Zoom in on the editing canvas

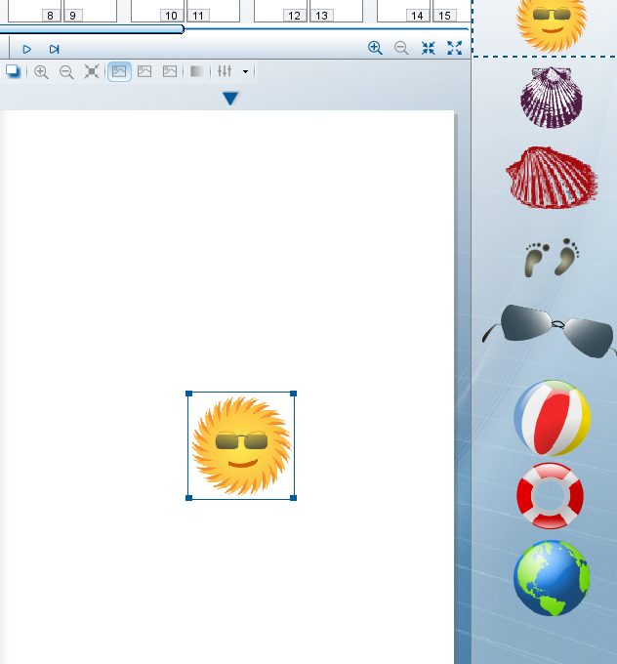[x=41, y=71]
